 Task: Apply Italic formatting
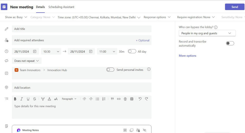coord(22,99)
